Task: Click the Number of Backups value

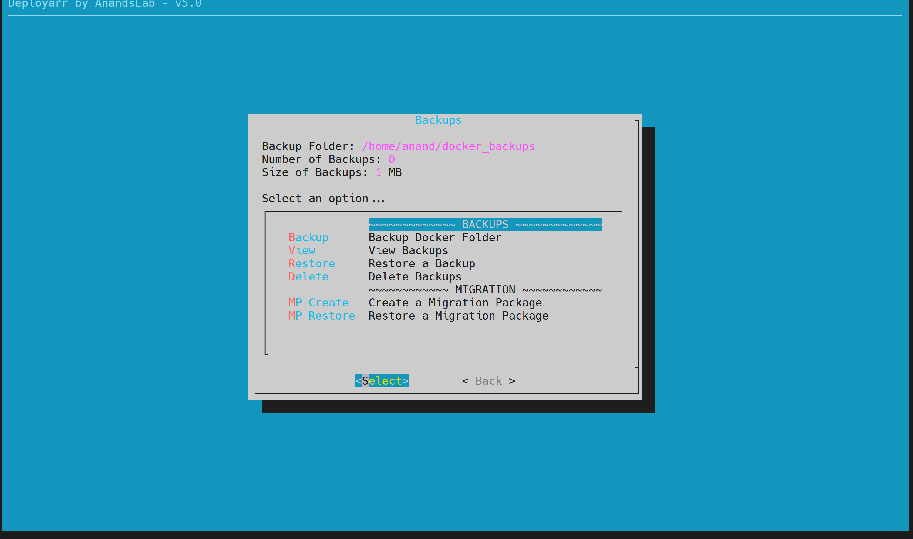Action: coord(391,159)
